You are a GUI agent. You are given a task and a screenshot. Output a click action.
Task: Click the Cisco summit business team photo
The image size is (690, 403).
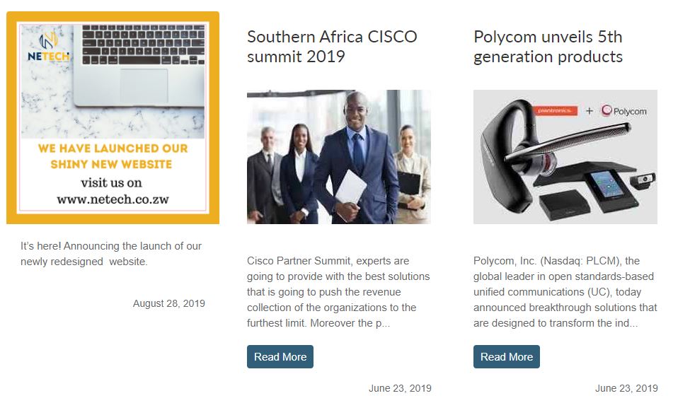pyautogui.click(x=338, y=157)
